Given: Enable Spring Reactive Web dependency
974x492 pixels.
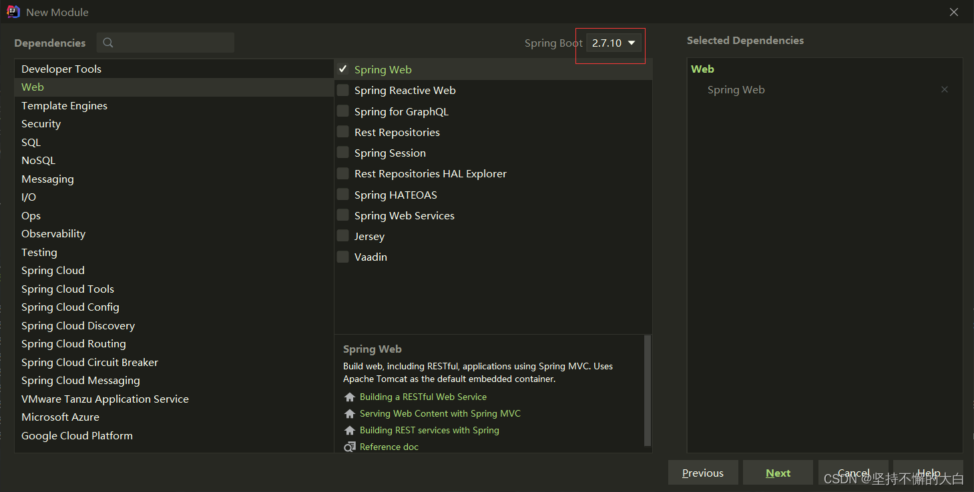Looking at the screenshot, I should 343,90.
